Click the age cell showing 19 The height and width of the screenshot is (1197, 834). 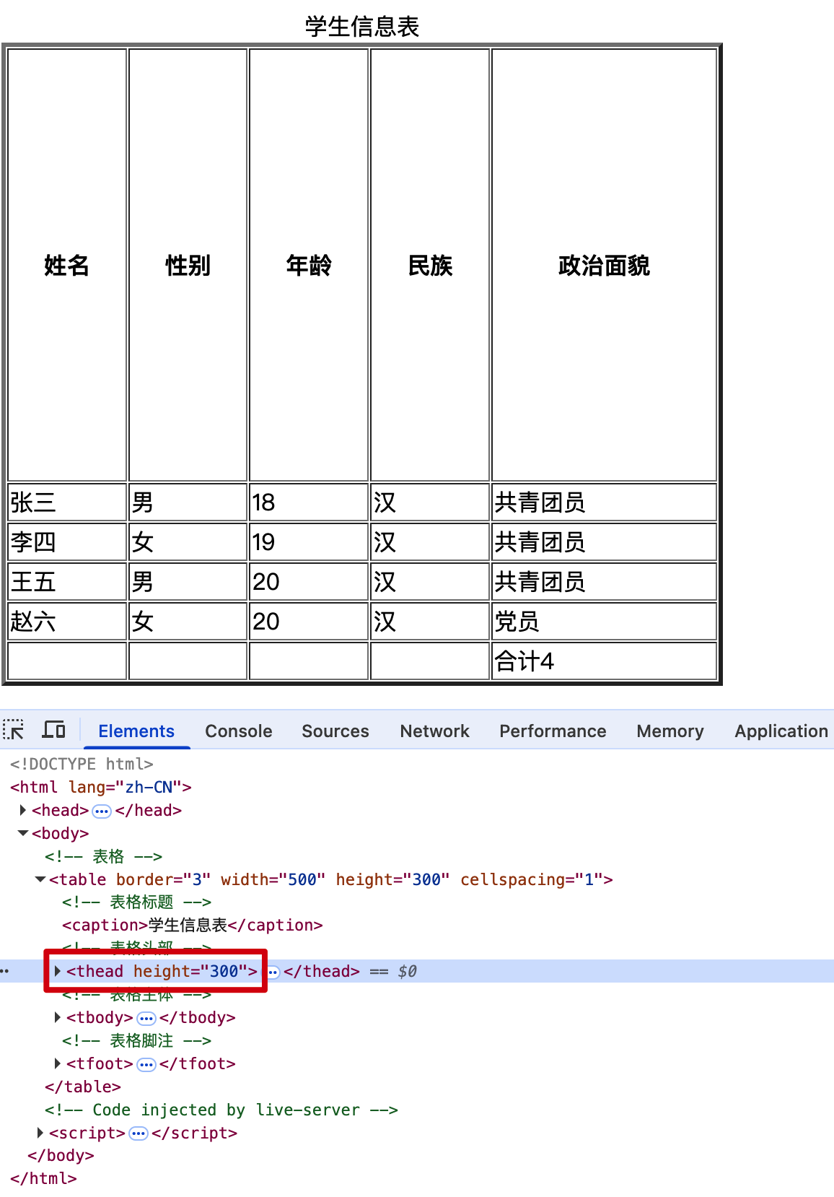(309, 542)
